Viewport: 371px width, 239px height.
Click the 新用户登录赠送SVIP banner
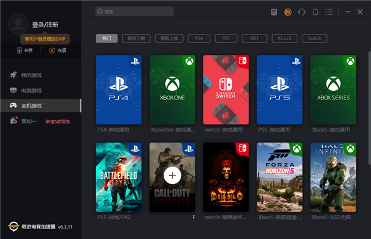pos(45,39)
